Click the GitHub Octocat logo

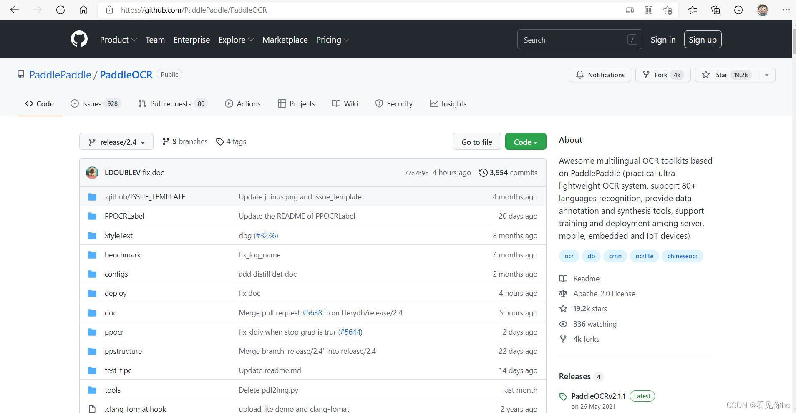[79, 39]
